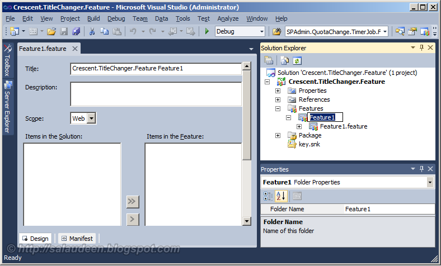Open the Toolbox side panel
Image resolution: width=441 pixels, height=266 pixels.
(8, 60)
